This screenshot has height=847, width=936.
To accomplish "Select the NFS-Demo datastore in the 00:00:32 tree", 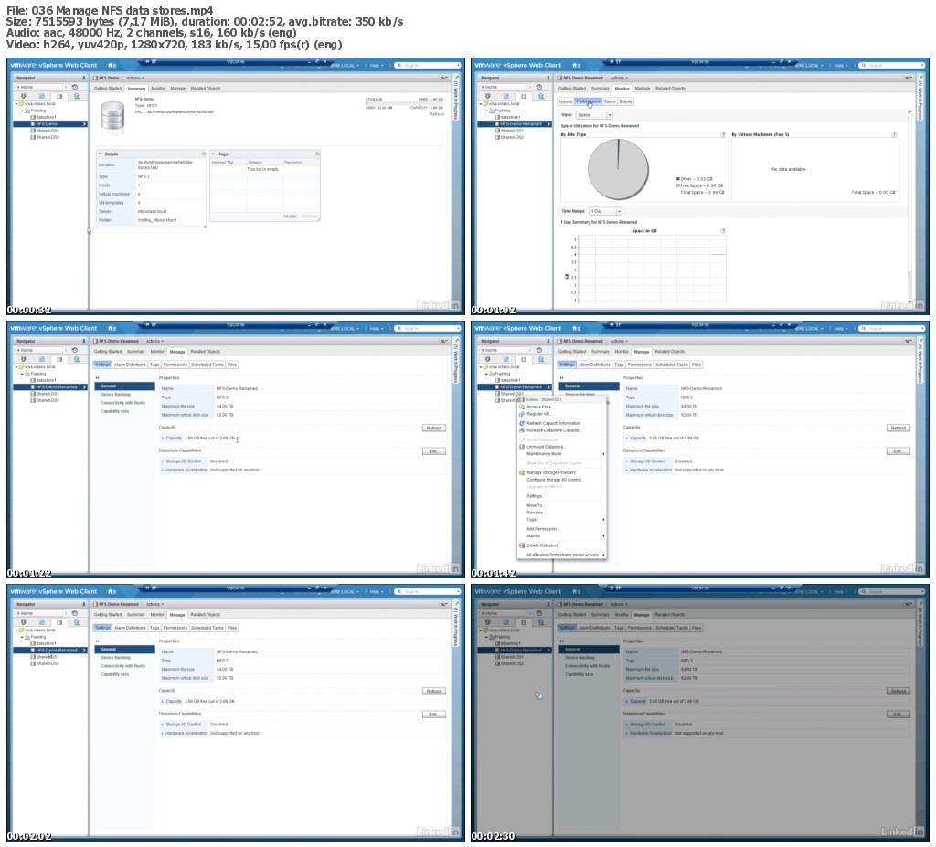I will pos(51,124).
